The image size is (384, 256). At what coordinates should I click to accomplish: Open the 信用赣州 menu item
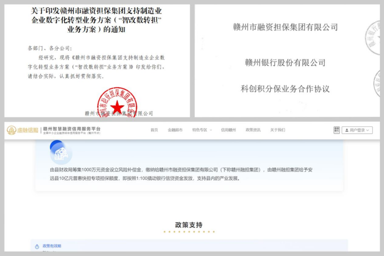(229, 130)
